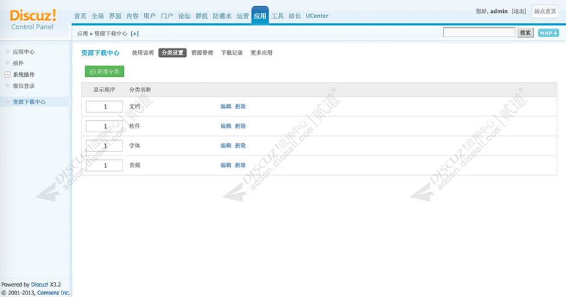Open the 内容 top menu
Screen dimensions: 566x297
132,16
